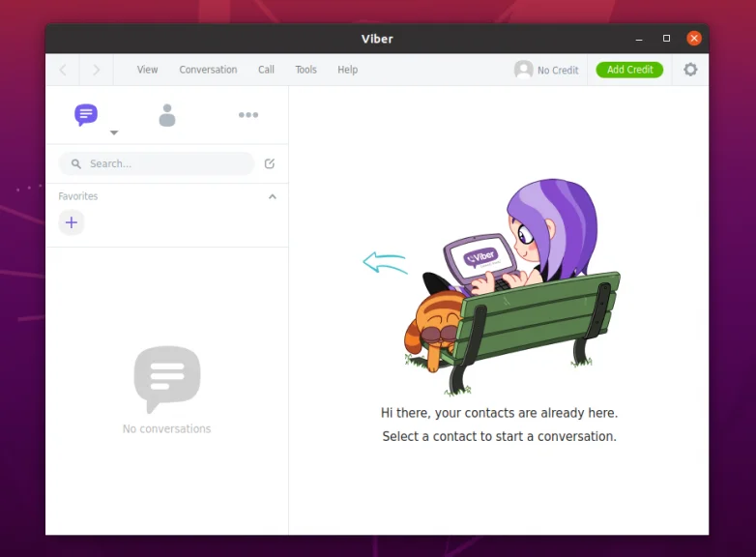Image resolution: width=756 pixels, height=557 pixels.
Task: Close the Viber window
Action: pos(694,38)
